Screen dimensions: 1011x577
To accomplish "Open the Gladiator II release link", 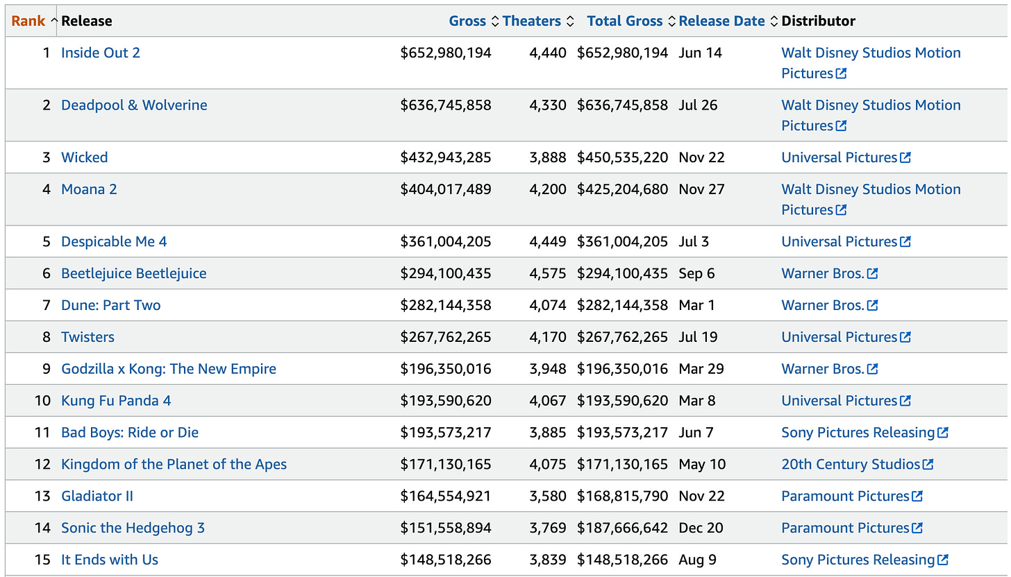I will tap(97, 497).
